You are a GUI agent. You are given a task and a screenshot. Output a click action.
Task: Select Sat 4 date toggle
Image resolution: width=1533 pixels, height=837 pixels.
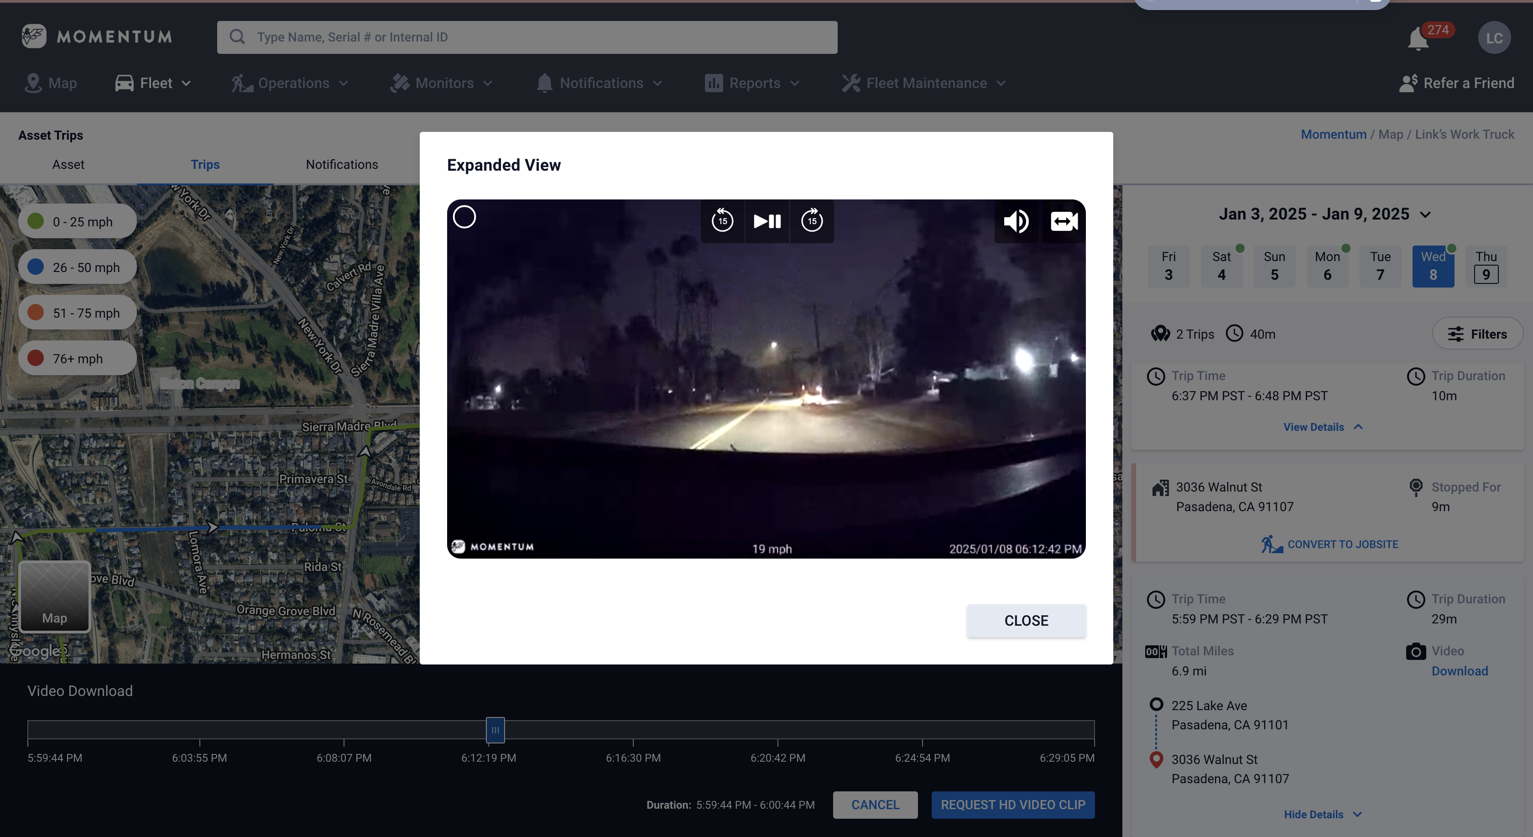click(x=1221, y=266)
